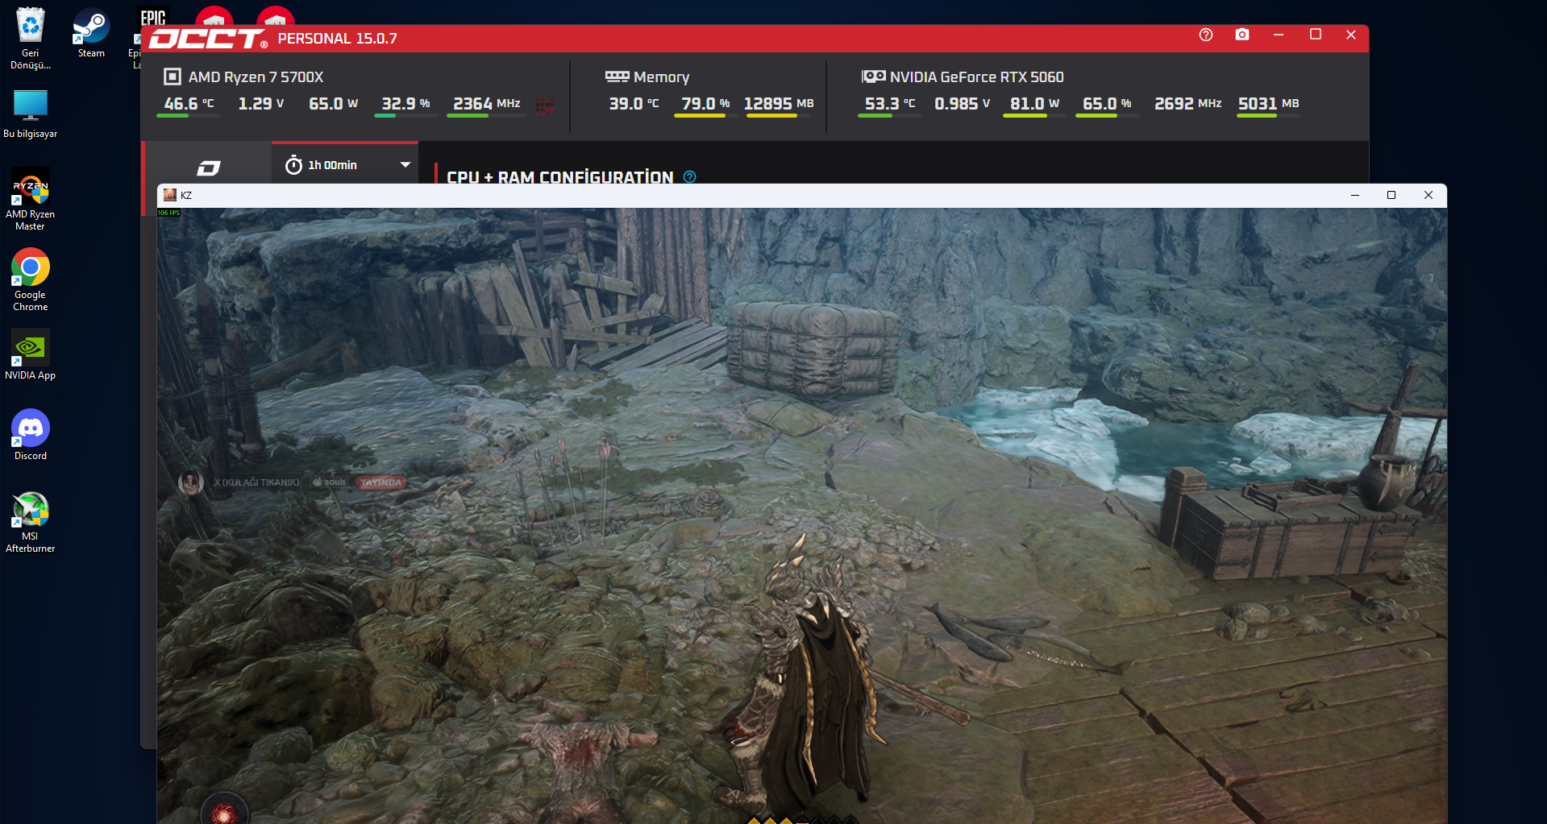Click the Memory temperature 39.0 °C reading
Image resolution: width=1547 pixels, height=824 pixels.
point(634,104)
